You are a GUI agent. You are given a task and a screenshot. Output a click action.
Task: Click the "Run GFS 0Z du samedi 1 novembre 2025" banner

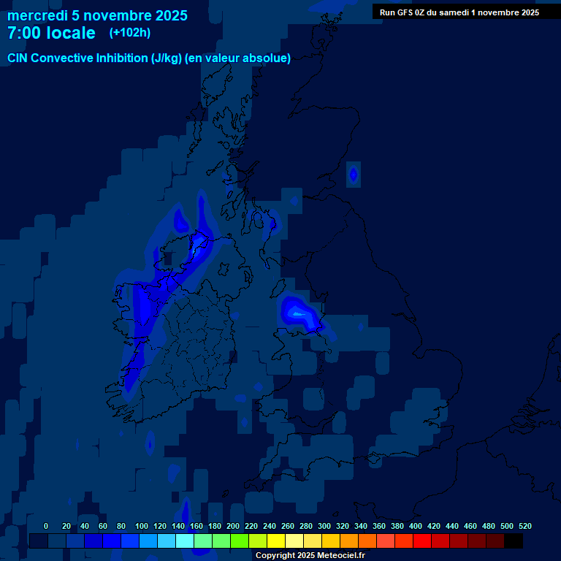pos(459,12)
